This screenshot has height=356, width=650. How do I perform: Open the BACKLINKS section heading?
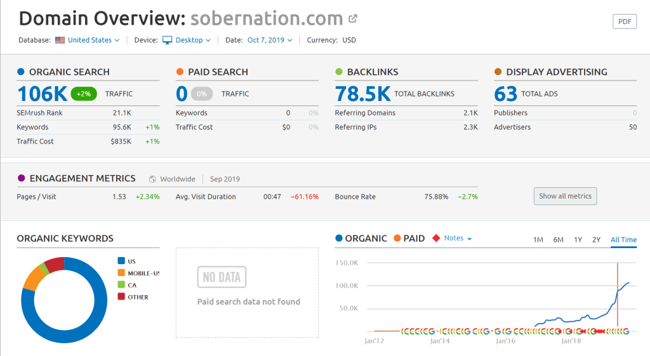(373, 72)
